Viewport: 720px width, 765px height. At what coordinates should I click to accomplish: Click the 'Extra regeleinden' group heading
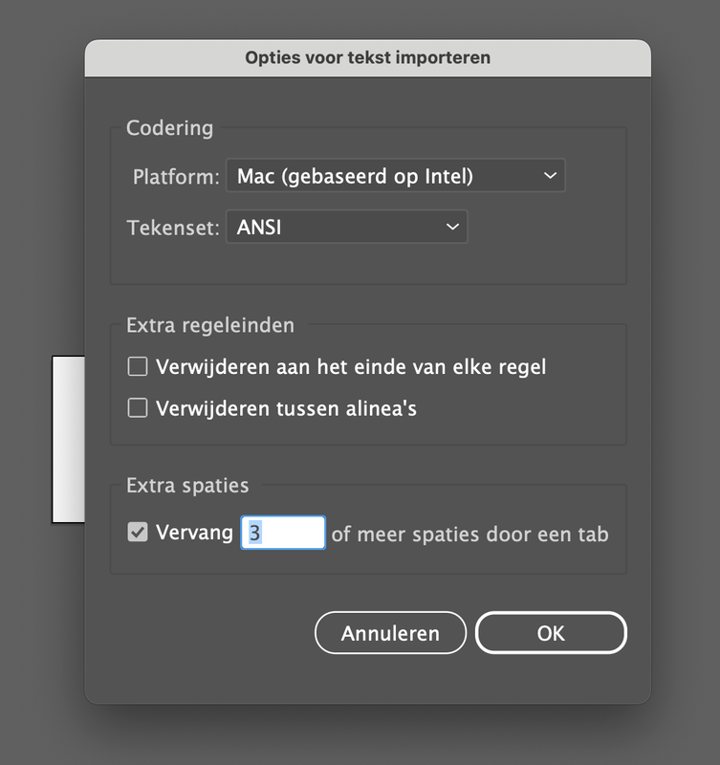click(x=210, y=326)
